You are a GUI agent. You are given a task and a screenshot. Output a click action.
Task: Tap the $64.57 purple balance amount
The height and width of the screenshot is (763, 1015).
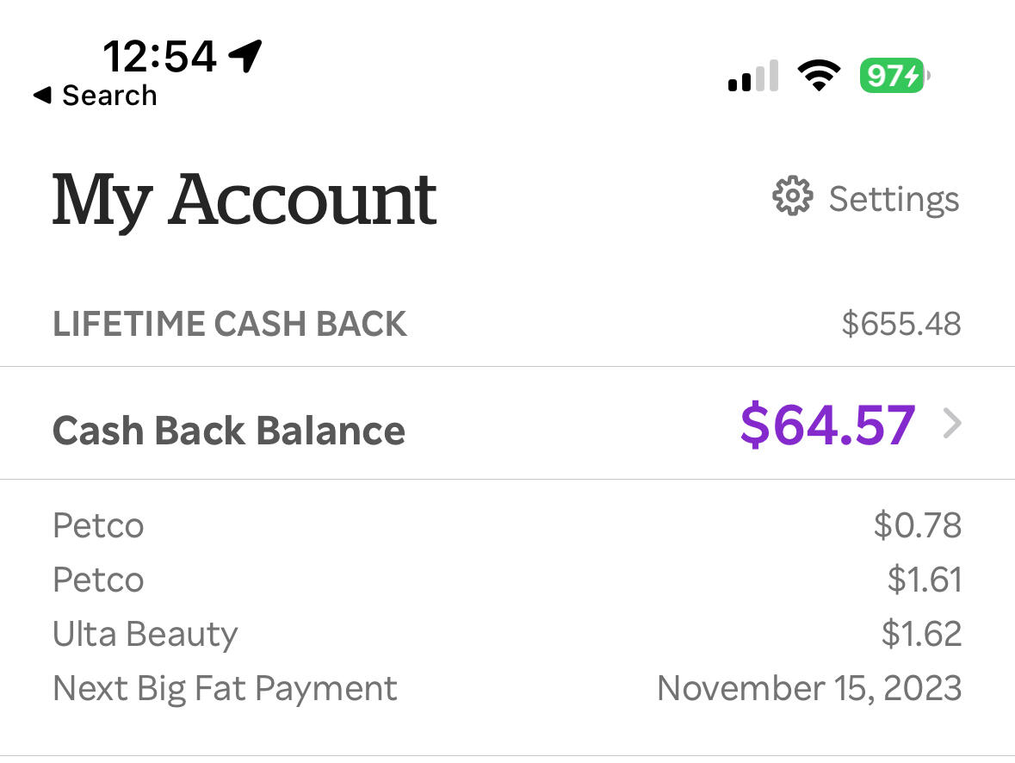pos(828,425)
